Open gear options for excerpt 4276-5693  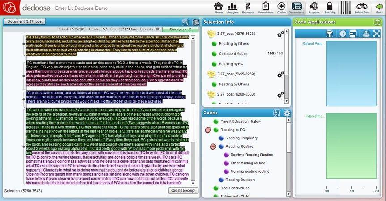pyautogui.click(x=280, y=33)
